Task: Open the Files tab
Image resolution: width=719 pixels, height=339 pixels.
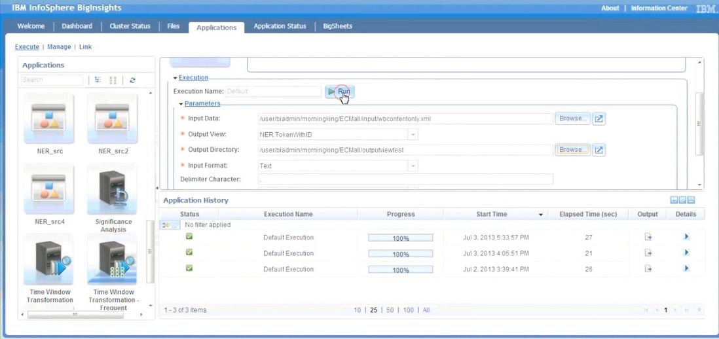Action: [174, 26]
